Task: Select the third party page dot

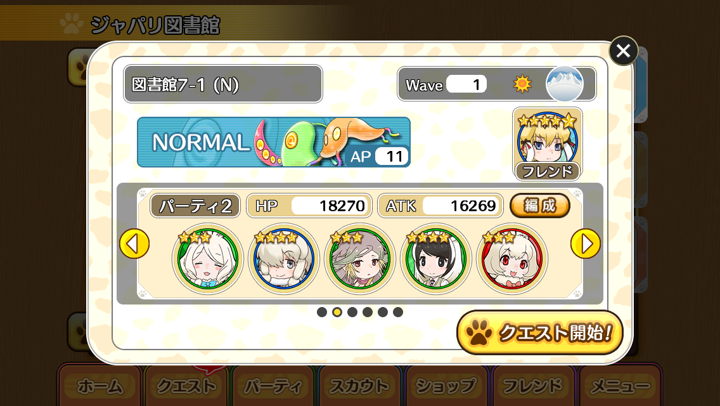Action: point(352,312)
